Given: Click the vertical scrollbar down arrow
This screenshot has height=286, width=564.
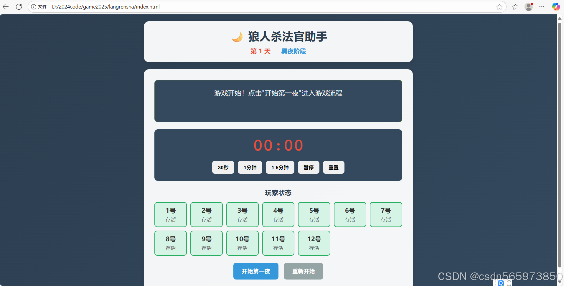Looking at the screenshot, I should 559,281.
